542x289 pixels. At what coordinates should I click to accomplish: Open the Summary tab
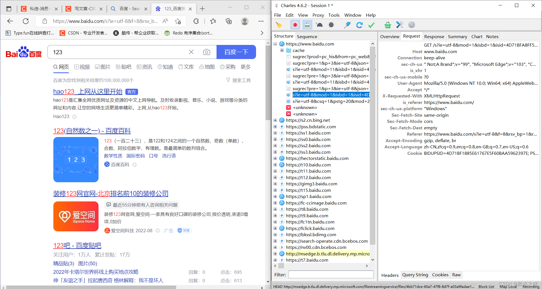tap(457, 36)
